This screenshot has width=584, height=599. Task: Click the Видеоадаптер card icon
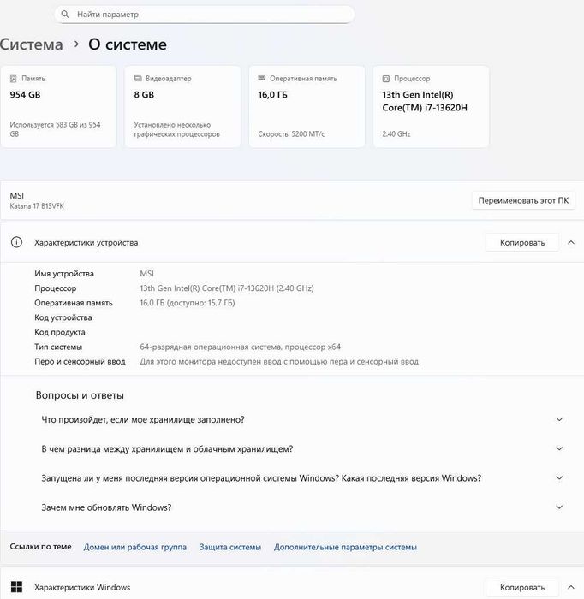(x=139, y=79)
